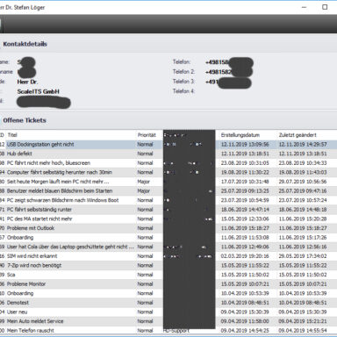
Task: Click the 'Telefon 2:' number value
Action: [x=229, y=72]
